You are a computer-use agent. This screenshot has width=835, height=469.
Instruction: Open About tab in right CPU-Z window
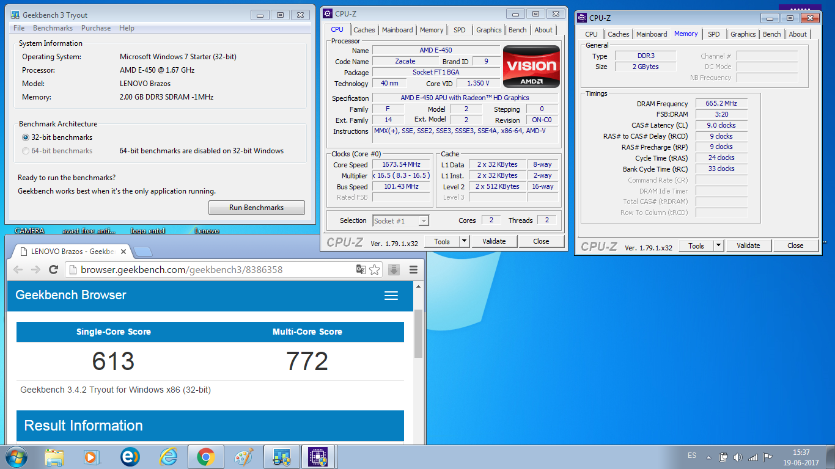pos(798,34)
